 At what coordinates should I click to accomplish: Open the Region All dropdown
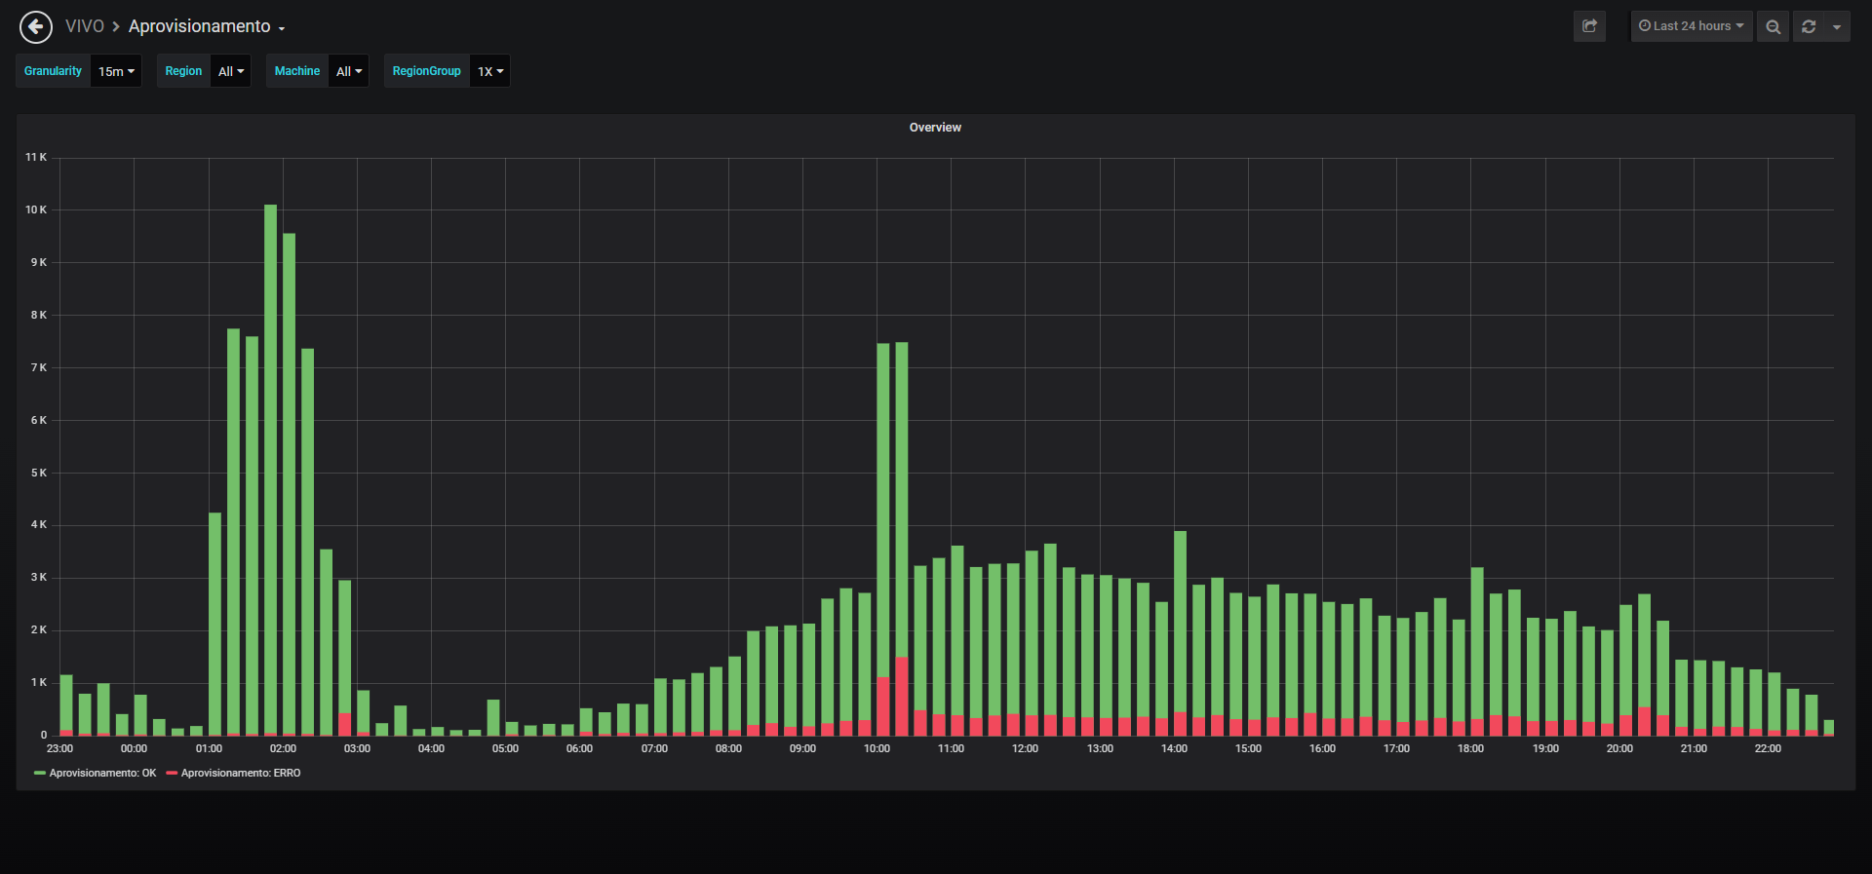[x=231, y=71]
